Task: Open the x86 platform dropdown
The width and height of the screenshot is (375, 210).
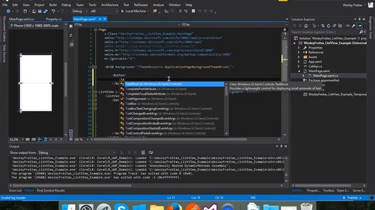Action: coord(104,11)
